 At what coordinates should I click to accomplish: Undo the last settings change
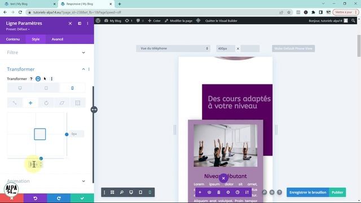pyautogui.click(x=35, y=198)
